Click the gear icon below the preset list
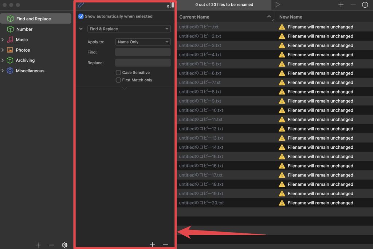Screen dimensions: 373x249 64,245
